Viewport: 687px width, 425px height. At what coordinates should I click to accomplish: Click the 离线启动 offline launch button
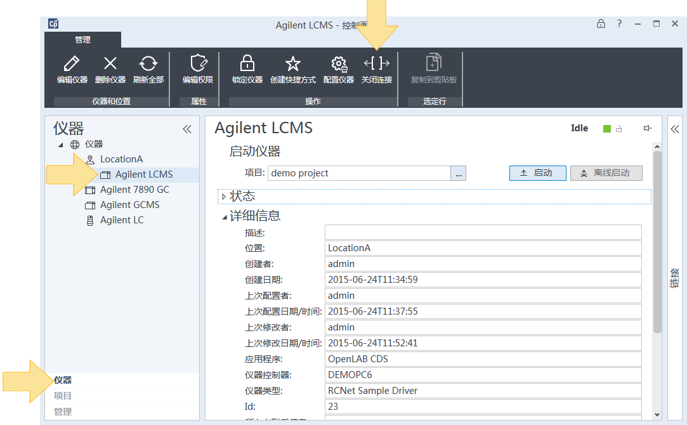click(x=606, y=173)
